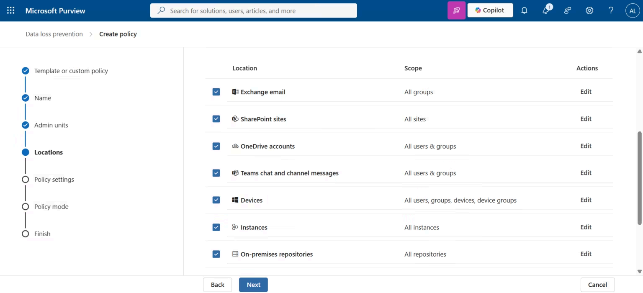Open the AL account avatar
Viewport: 643px width, 293px height.
pos(633,10)
